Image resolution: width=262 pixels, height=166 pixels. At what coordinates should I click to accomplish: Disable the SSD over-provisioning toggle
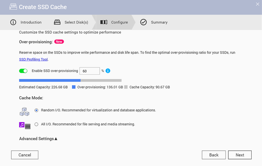pyautogui.click(x=23, y=71)
